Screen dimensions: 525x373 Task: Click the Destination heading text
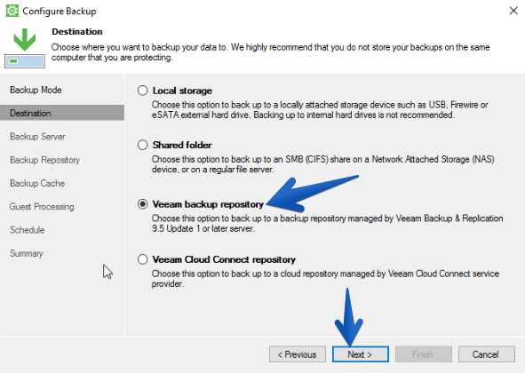pyautogui.click(x=77, y=31)
